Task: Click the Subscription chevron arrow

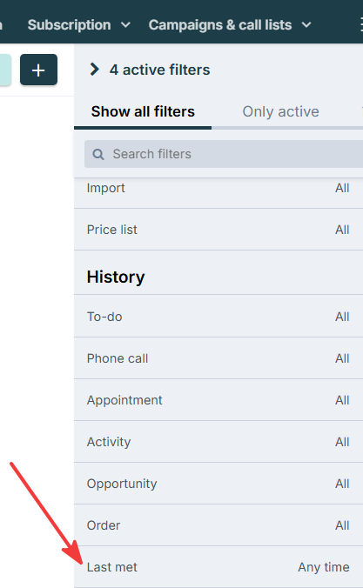Action: pos(125,25)
